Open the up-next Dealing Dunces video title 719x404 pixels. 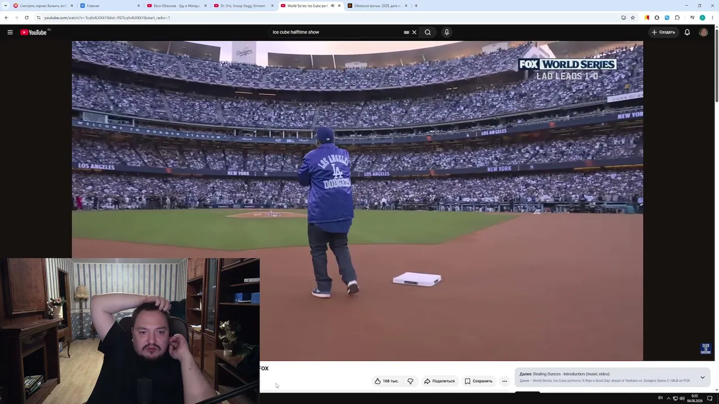pos(571,374)
